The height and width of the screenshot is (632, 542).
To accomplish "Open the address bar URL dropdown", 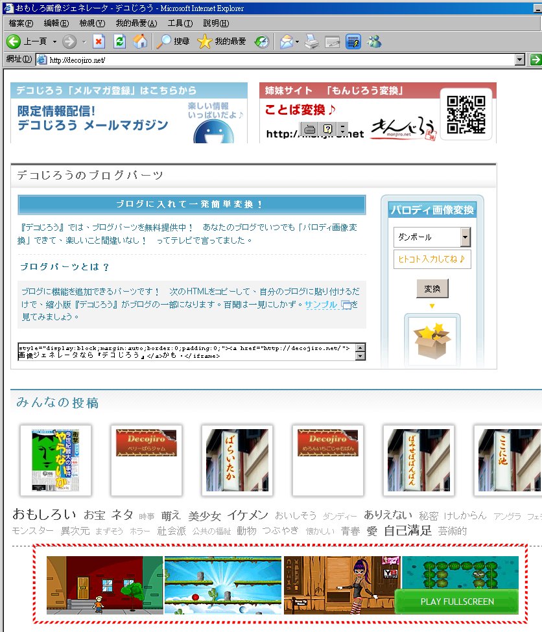I will 520,60.
